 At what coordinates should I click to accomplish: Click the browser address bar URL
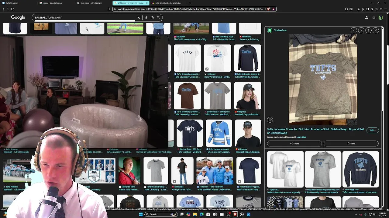190,9
